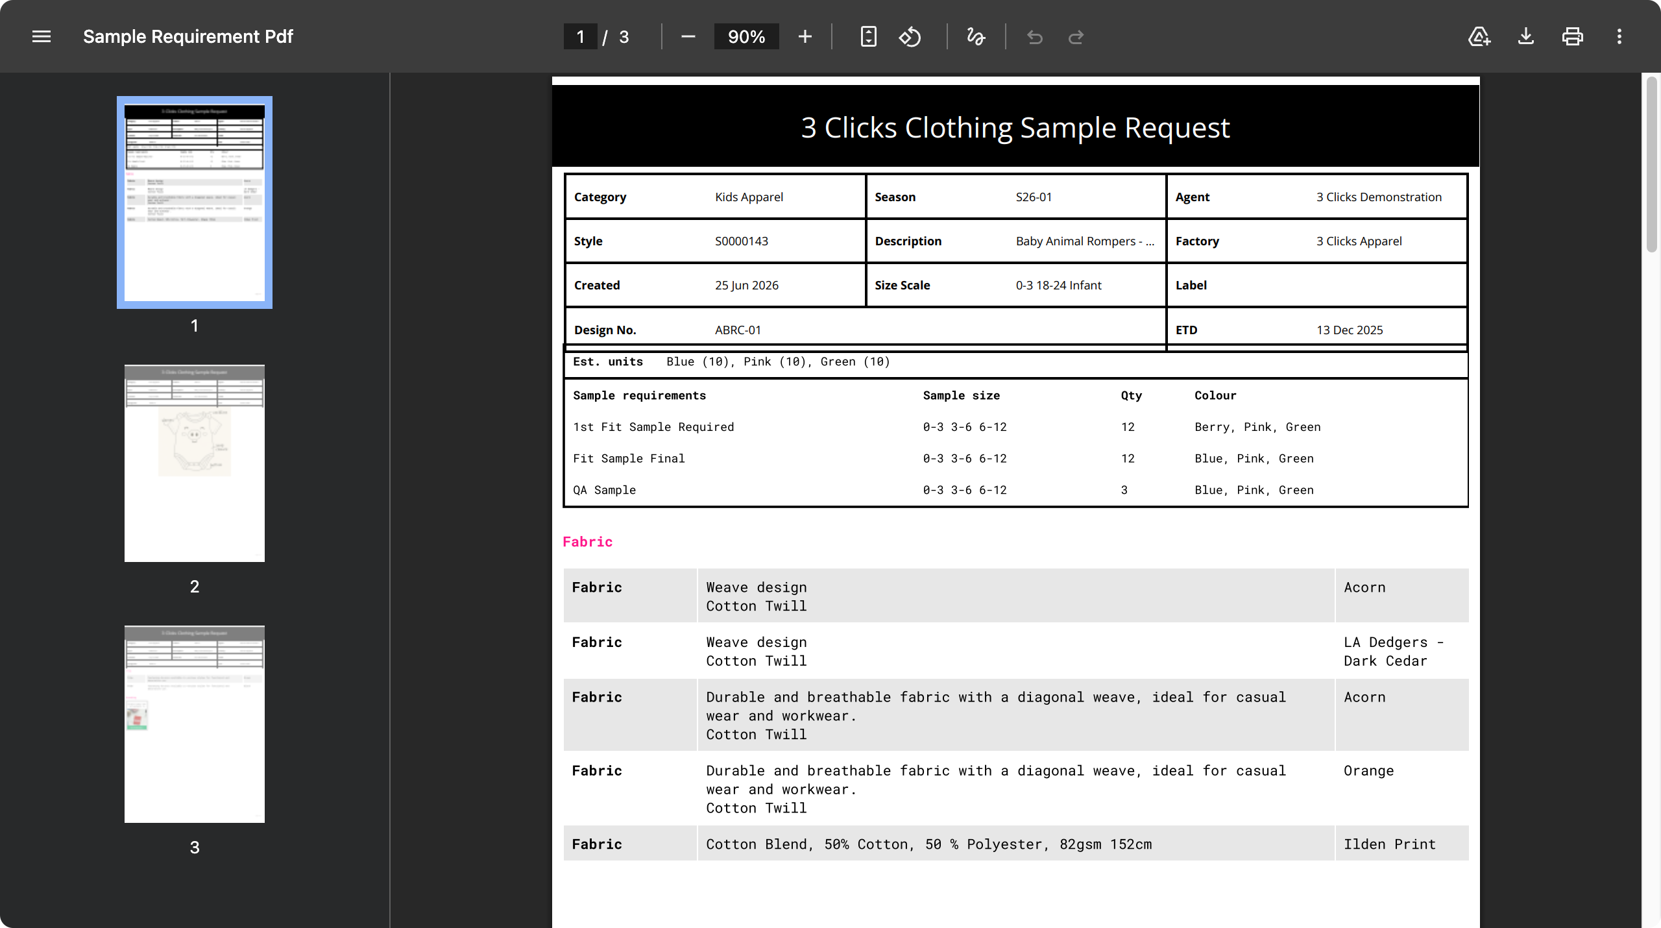
Task: Select design number 'ABRC-01'
Action: (738, 330)
